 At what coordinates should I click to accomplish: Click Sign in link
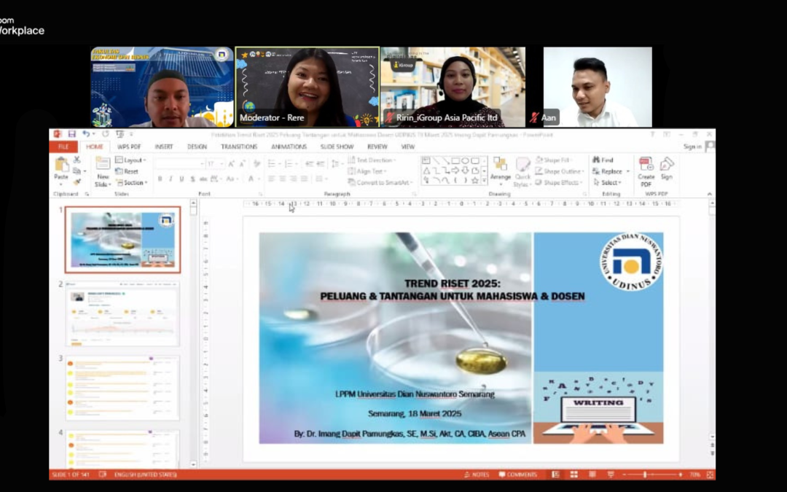pyautogui.click(x=692, y=147)
